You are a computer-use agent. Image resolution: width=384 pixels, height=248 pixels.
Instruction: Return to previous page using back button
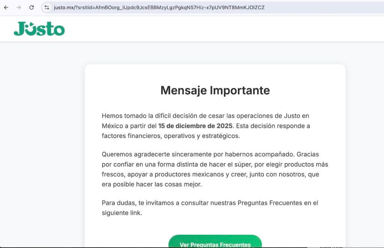coord(6,8)
